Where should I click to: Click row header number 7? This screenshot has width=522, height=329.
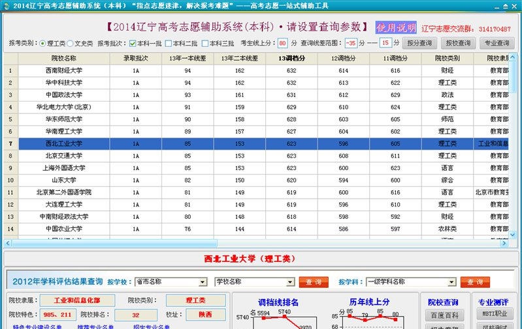(x=10, y=144)
